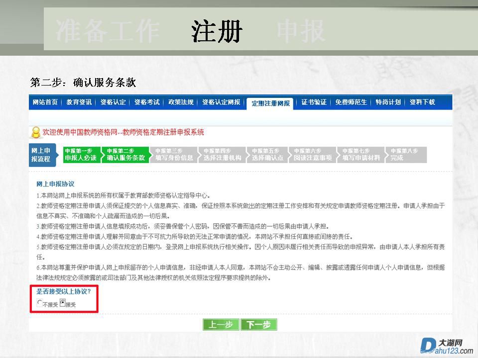Viewport: 478px width, 358px height.
Task: Click step three 填写身份信息
Action: [174, 155]
